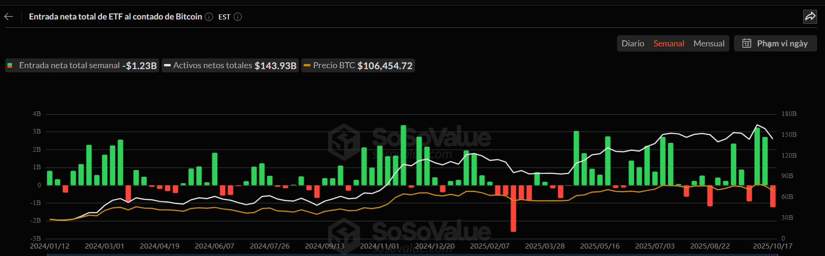
Task: Select the tallest green inflow bar
Action: (403, 155)
